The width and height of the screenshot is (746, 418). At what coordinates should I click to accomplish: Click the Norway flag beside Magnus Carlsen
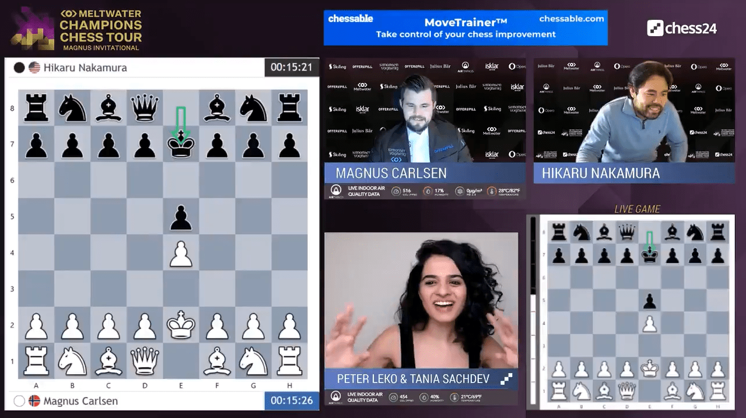point(34,401)
